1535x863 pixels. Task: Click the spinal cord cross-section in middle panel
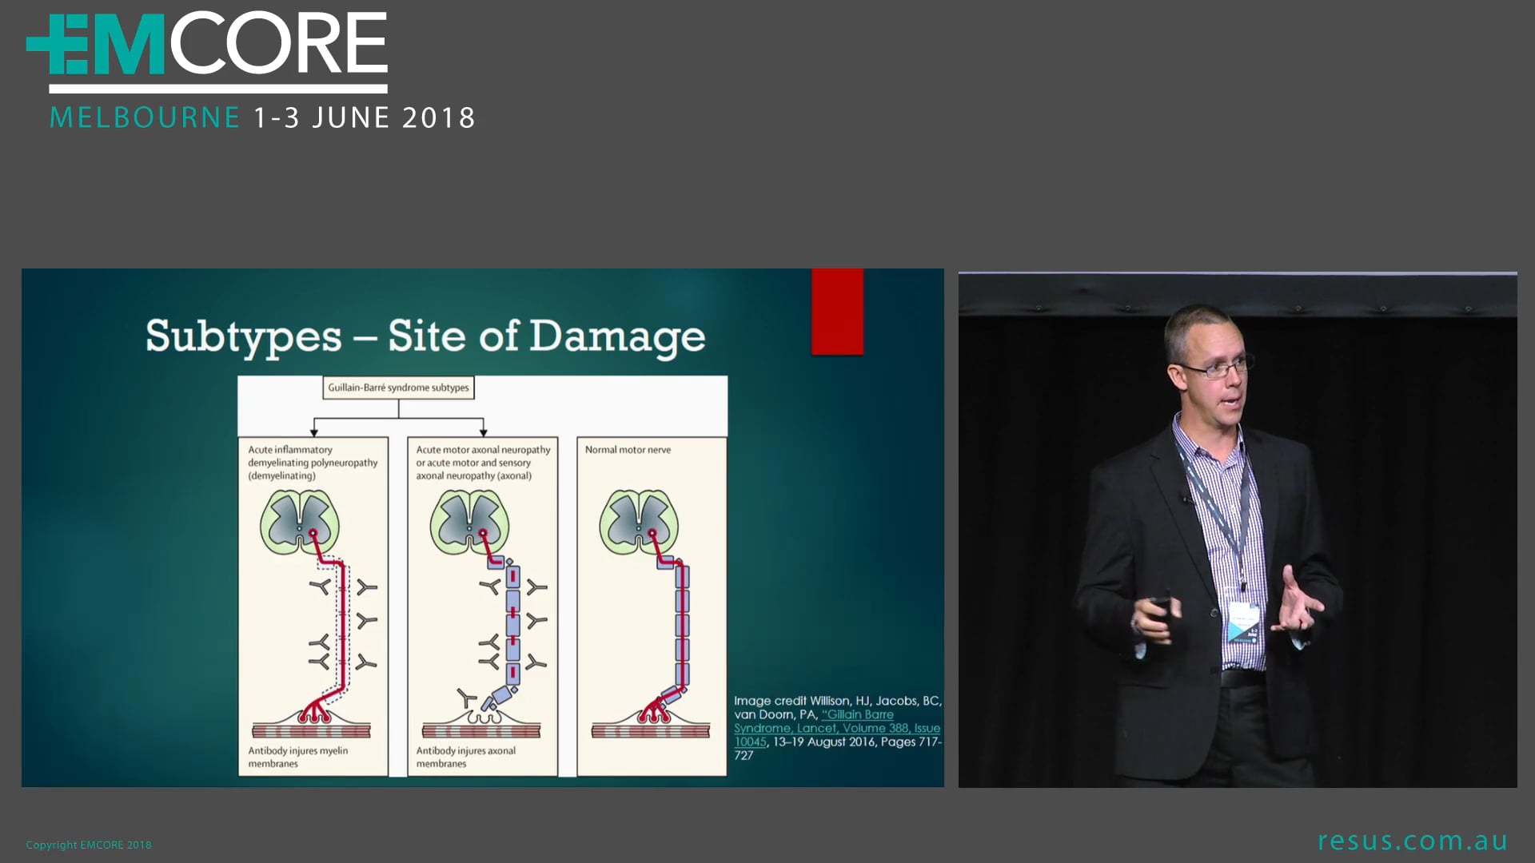pos(468,519)
